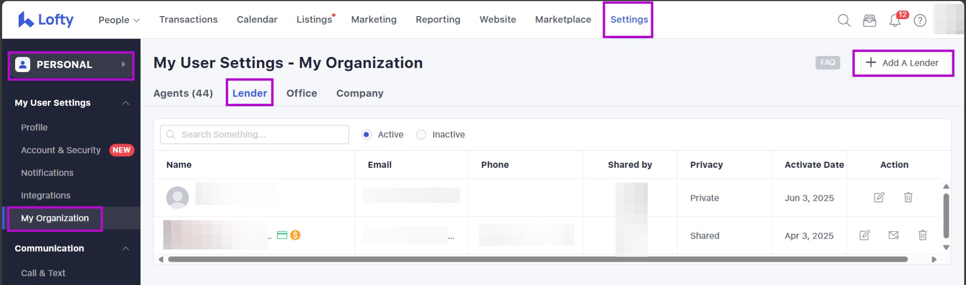The width and height of the screenshot is (966, 285).
Task: Open the help question mark icon
Action: [x=920, y=20]
